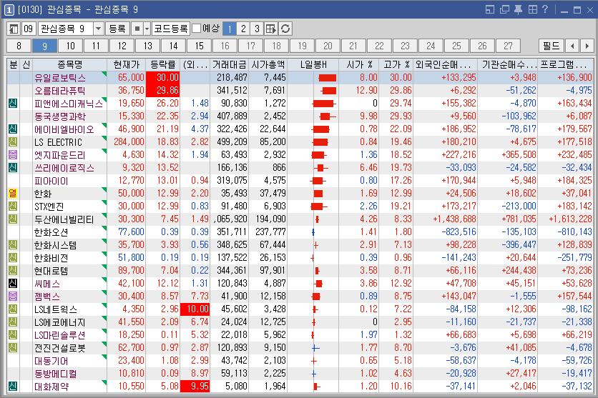Sort by the 등락률 column header
Screen dimensions: 598x398
coord(163,64)
